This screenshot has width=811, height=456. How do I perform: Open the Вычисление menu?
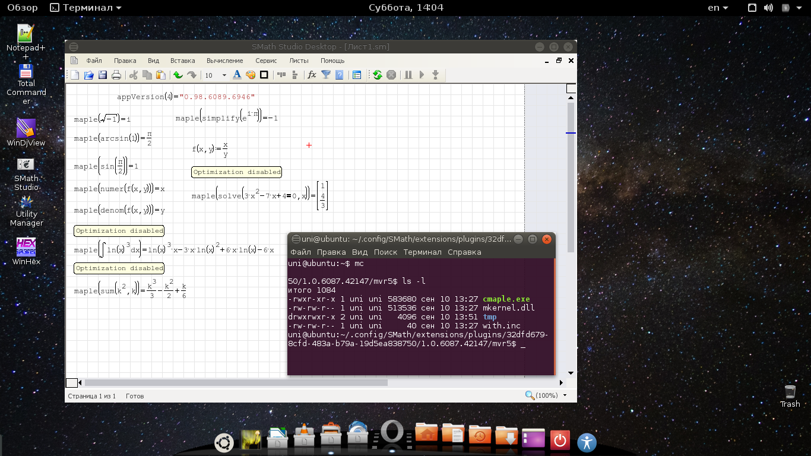224,61
